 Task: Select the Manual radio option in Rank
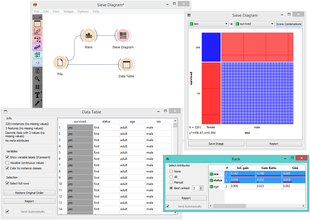tap(171, 182)
